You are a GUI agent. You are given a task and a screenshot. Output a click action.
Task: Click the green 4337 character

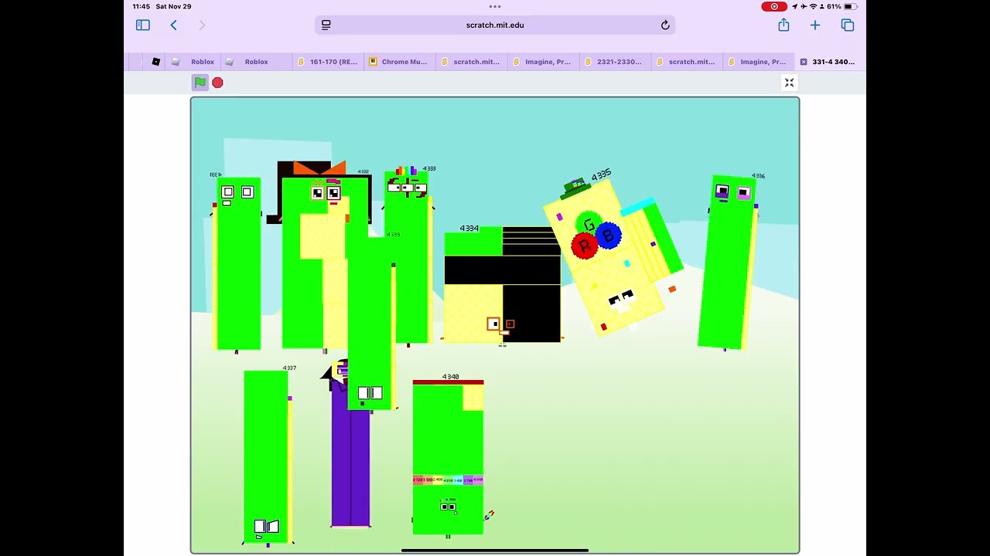[266, 456]
